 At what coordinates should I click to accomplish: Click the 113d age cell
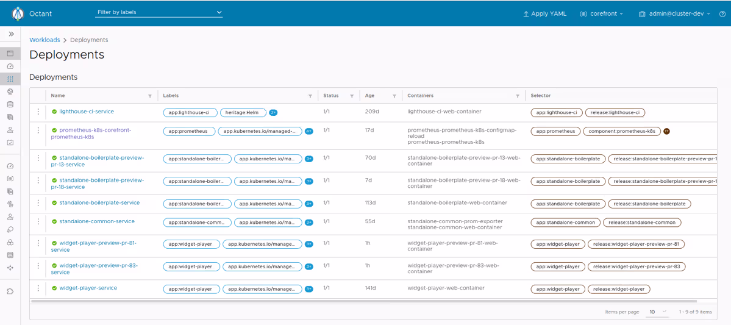click(x=371, y=203)
